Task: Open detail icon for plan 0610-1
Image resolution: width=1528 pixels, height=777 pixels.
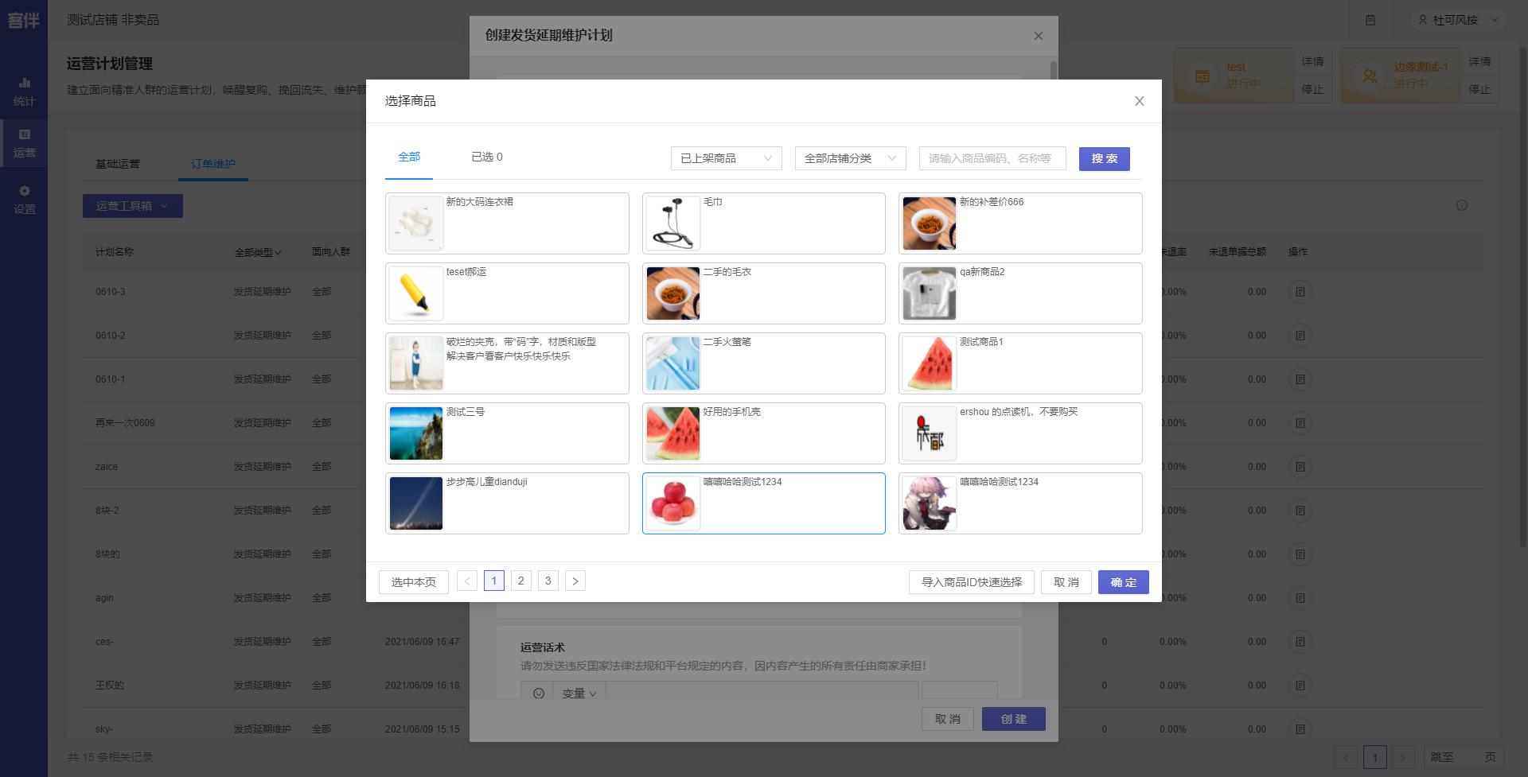Action: (1300, 379)
